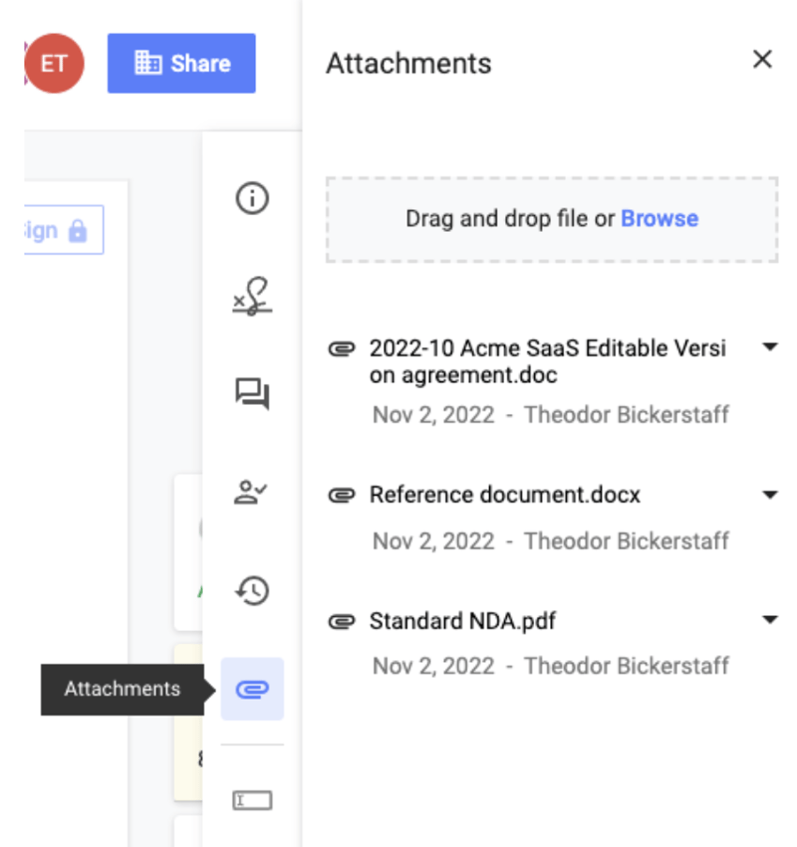The image size is (797, 847).
Task: Click date and author under Reference document.docx
Action: pos(551,541)
